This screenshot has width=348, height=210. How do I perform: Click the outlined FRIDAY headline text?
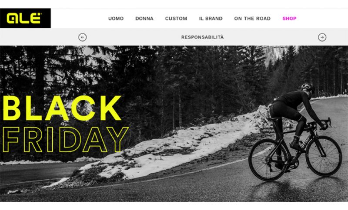65,139
